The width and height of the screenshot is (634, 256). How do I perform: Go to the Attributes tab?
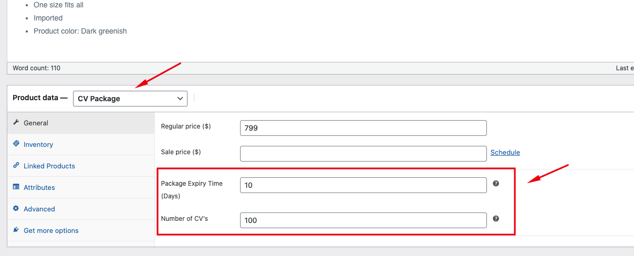(39, 187)
